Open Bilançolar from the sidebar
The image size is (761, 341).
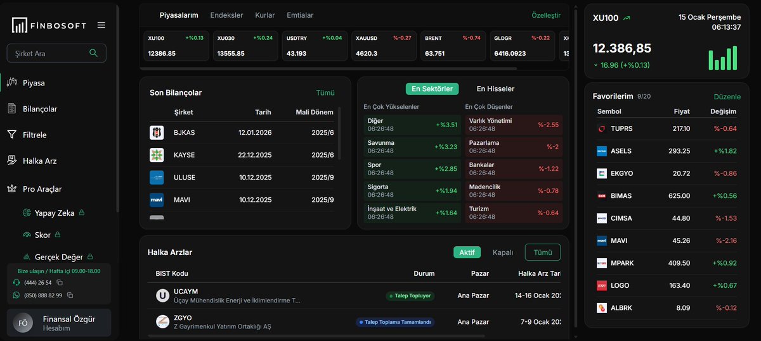[x=40, y=109]
